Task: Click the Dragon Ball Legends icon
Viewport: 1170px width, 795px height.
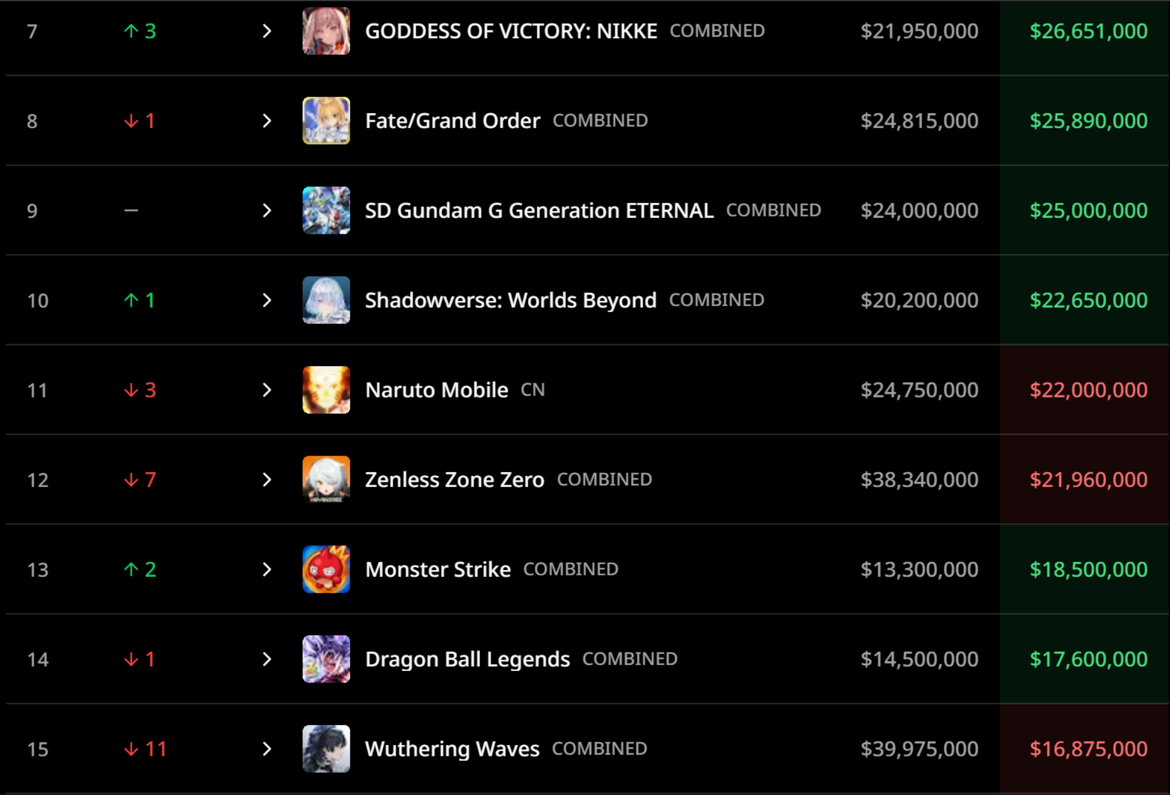Action: point(326,659)
